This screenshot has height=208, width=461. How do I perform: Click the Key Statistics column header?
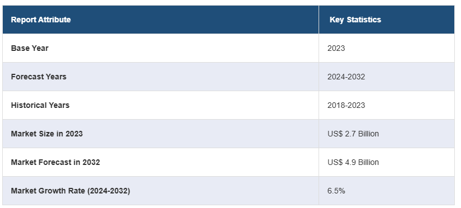point(386,20)
